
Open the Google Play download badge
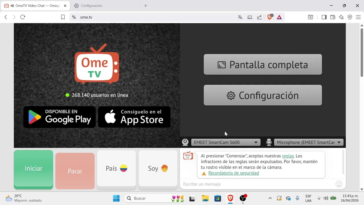59,117
